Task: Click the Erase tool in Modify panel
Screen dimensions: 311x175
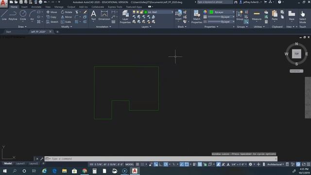Action: coord(85,12)
